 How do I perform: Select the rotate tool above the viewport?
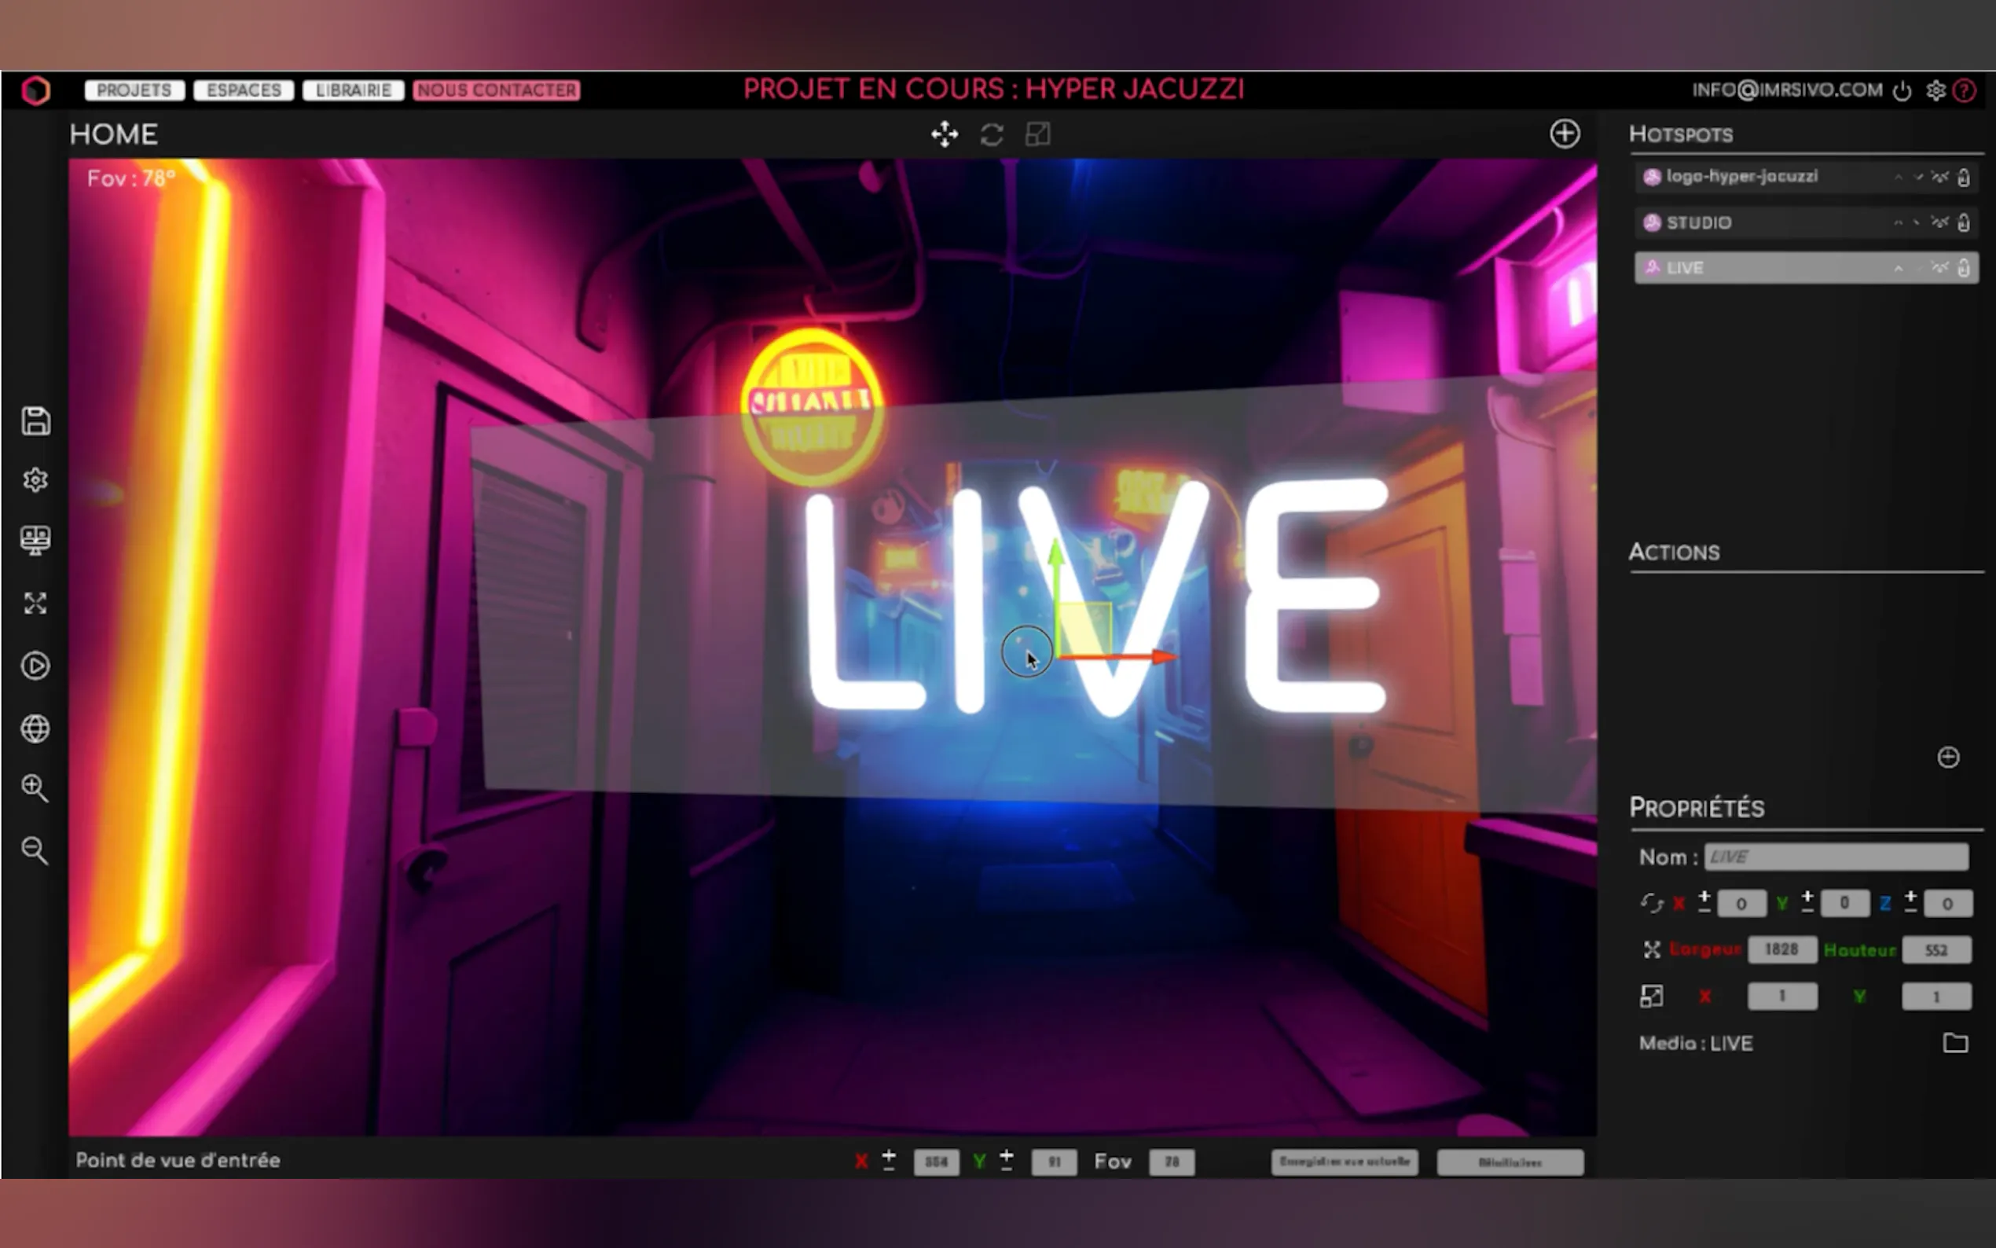pos(991,134)
